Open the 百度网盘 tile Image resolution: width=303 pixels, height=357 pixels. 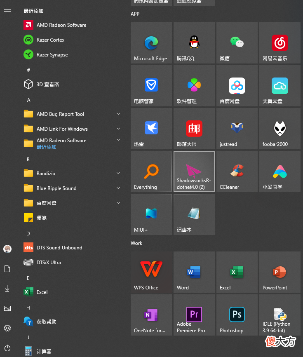click(x=237, y=86)
